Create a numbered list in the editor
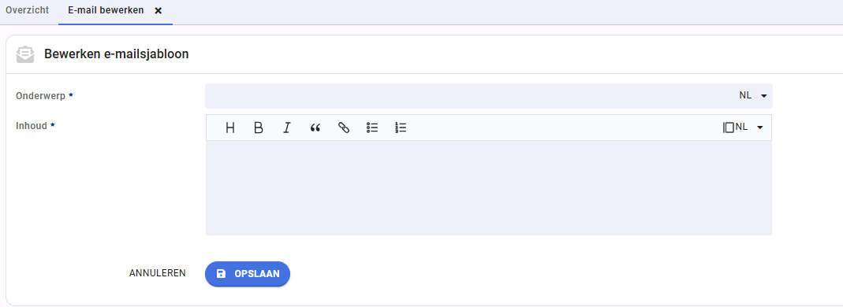The height and width of the screenshot is (307, 843). point(401,128)
